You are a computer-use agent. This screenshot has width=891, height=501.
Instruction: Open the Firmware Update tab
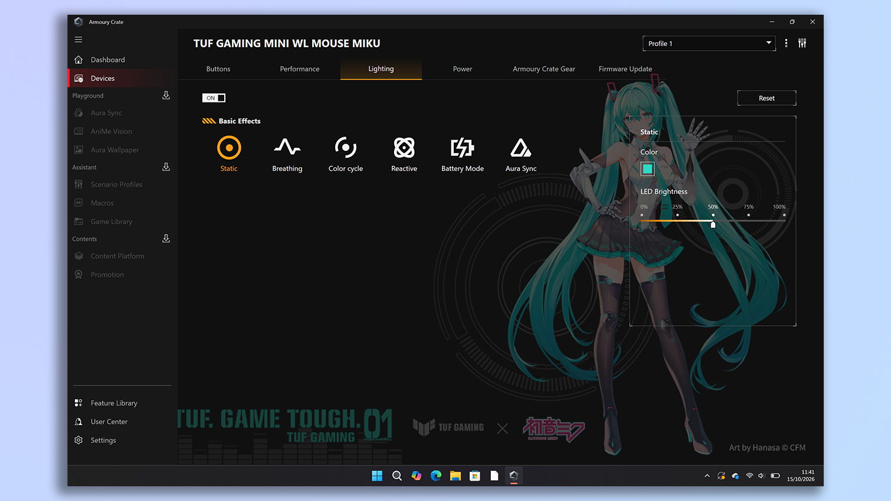(625, 69)
